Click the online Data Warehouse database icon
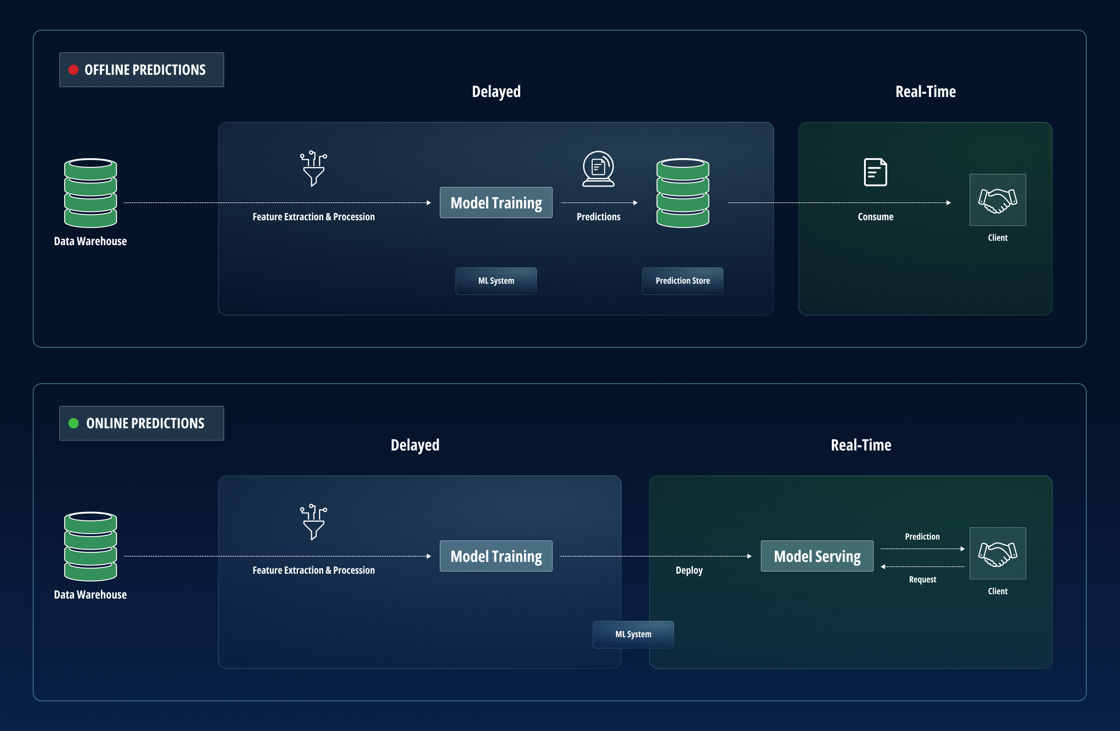This screenshot has height=731, width=1120. pos(90,547)
